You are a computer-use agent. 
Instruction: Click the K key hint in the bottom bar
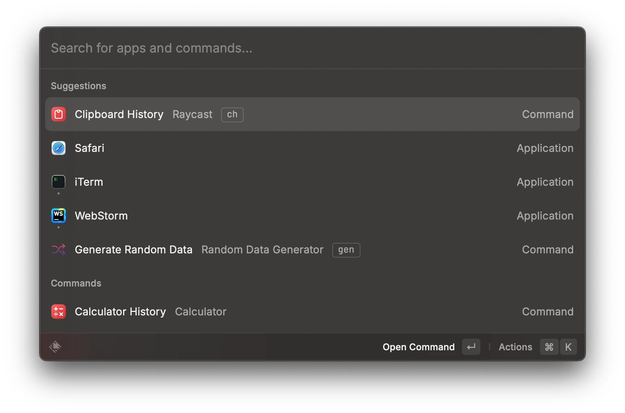(x=568, y=347)
